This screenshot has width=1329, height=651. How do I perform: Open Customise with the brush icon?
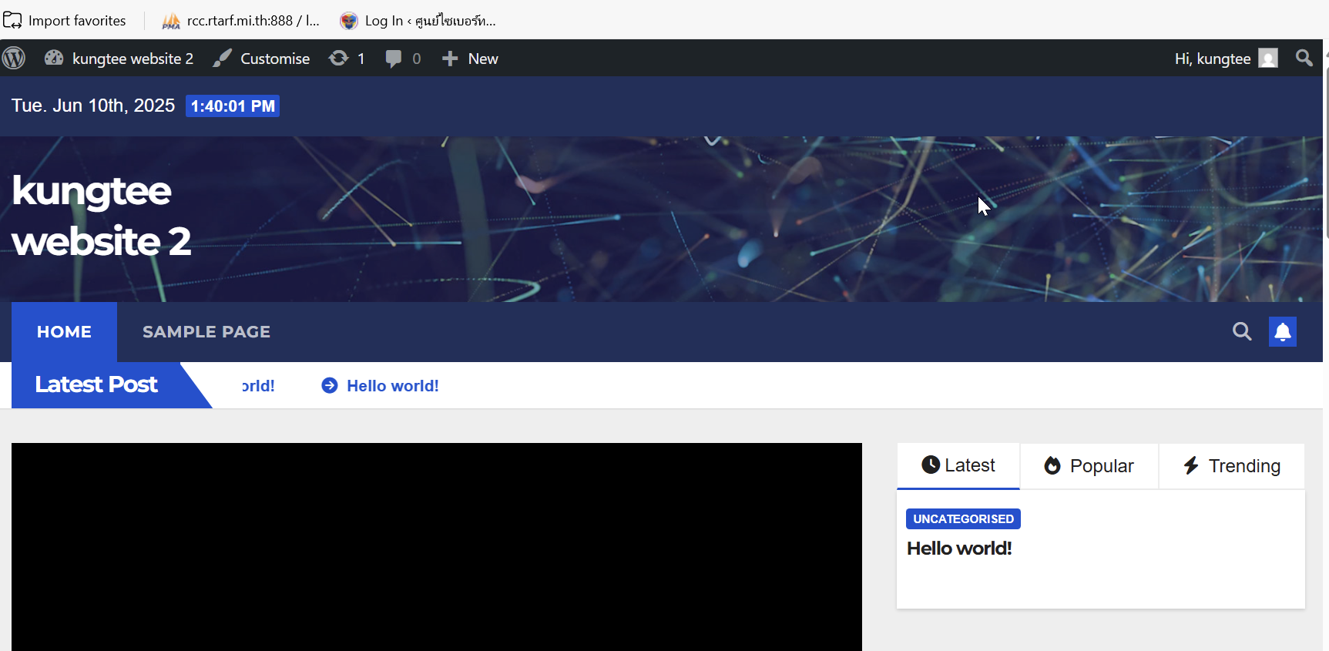pyautogui.click(x=262, y=59)
